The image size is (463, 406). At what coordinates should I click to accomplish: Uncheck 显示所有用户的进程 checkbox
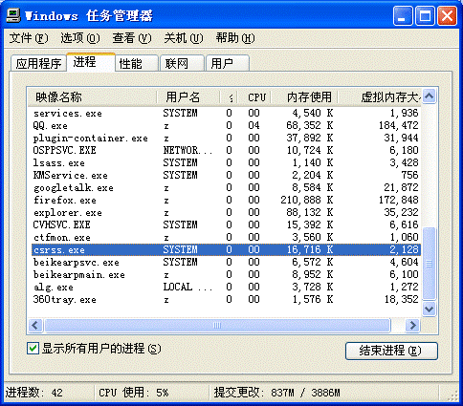(x=33, y=349)
